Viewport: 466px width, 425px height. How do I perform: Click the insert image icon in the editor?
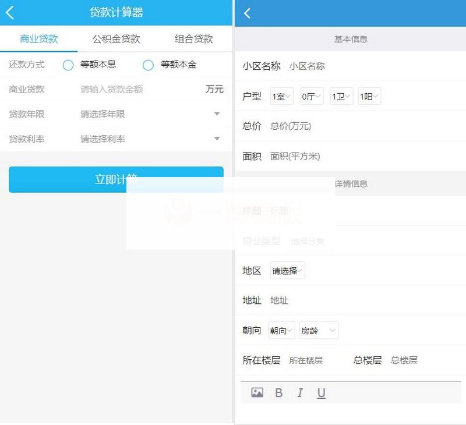(x=257, y=392)
